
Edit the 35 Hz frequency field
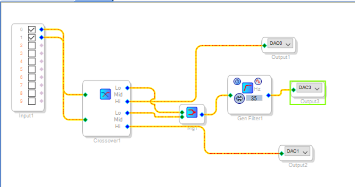tap(254, 98)
